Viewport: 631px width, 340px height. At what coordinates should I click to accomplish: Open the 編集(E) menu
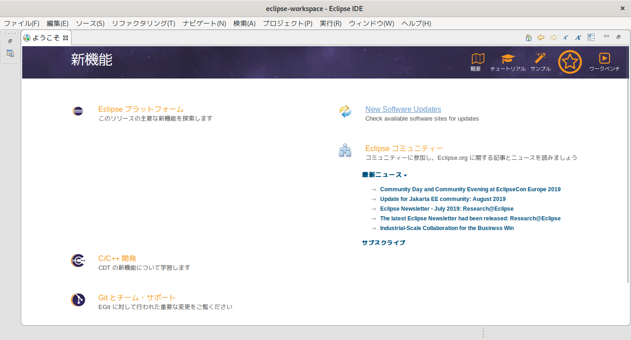point(58,24)
